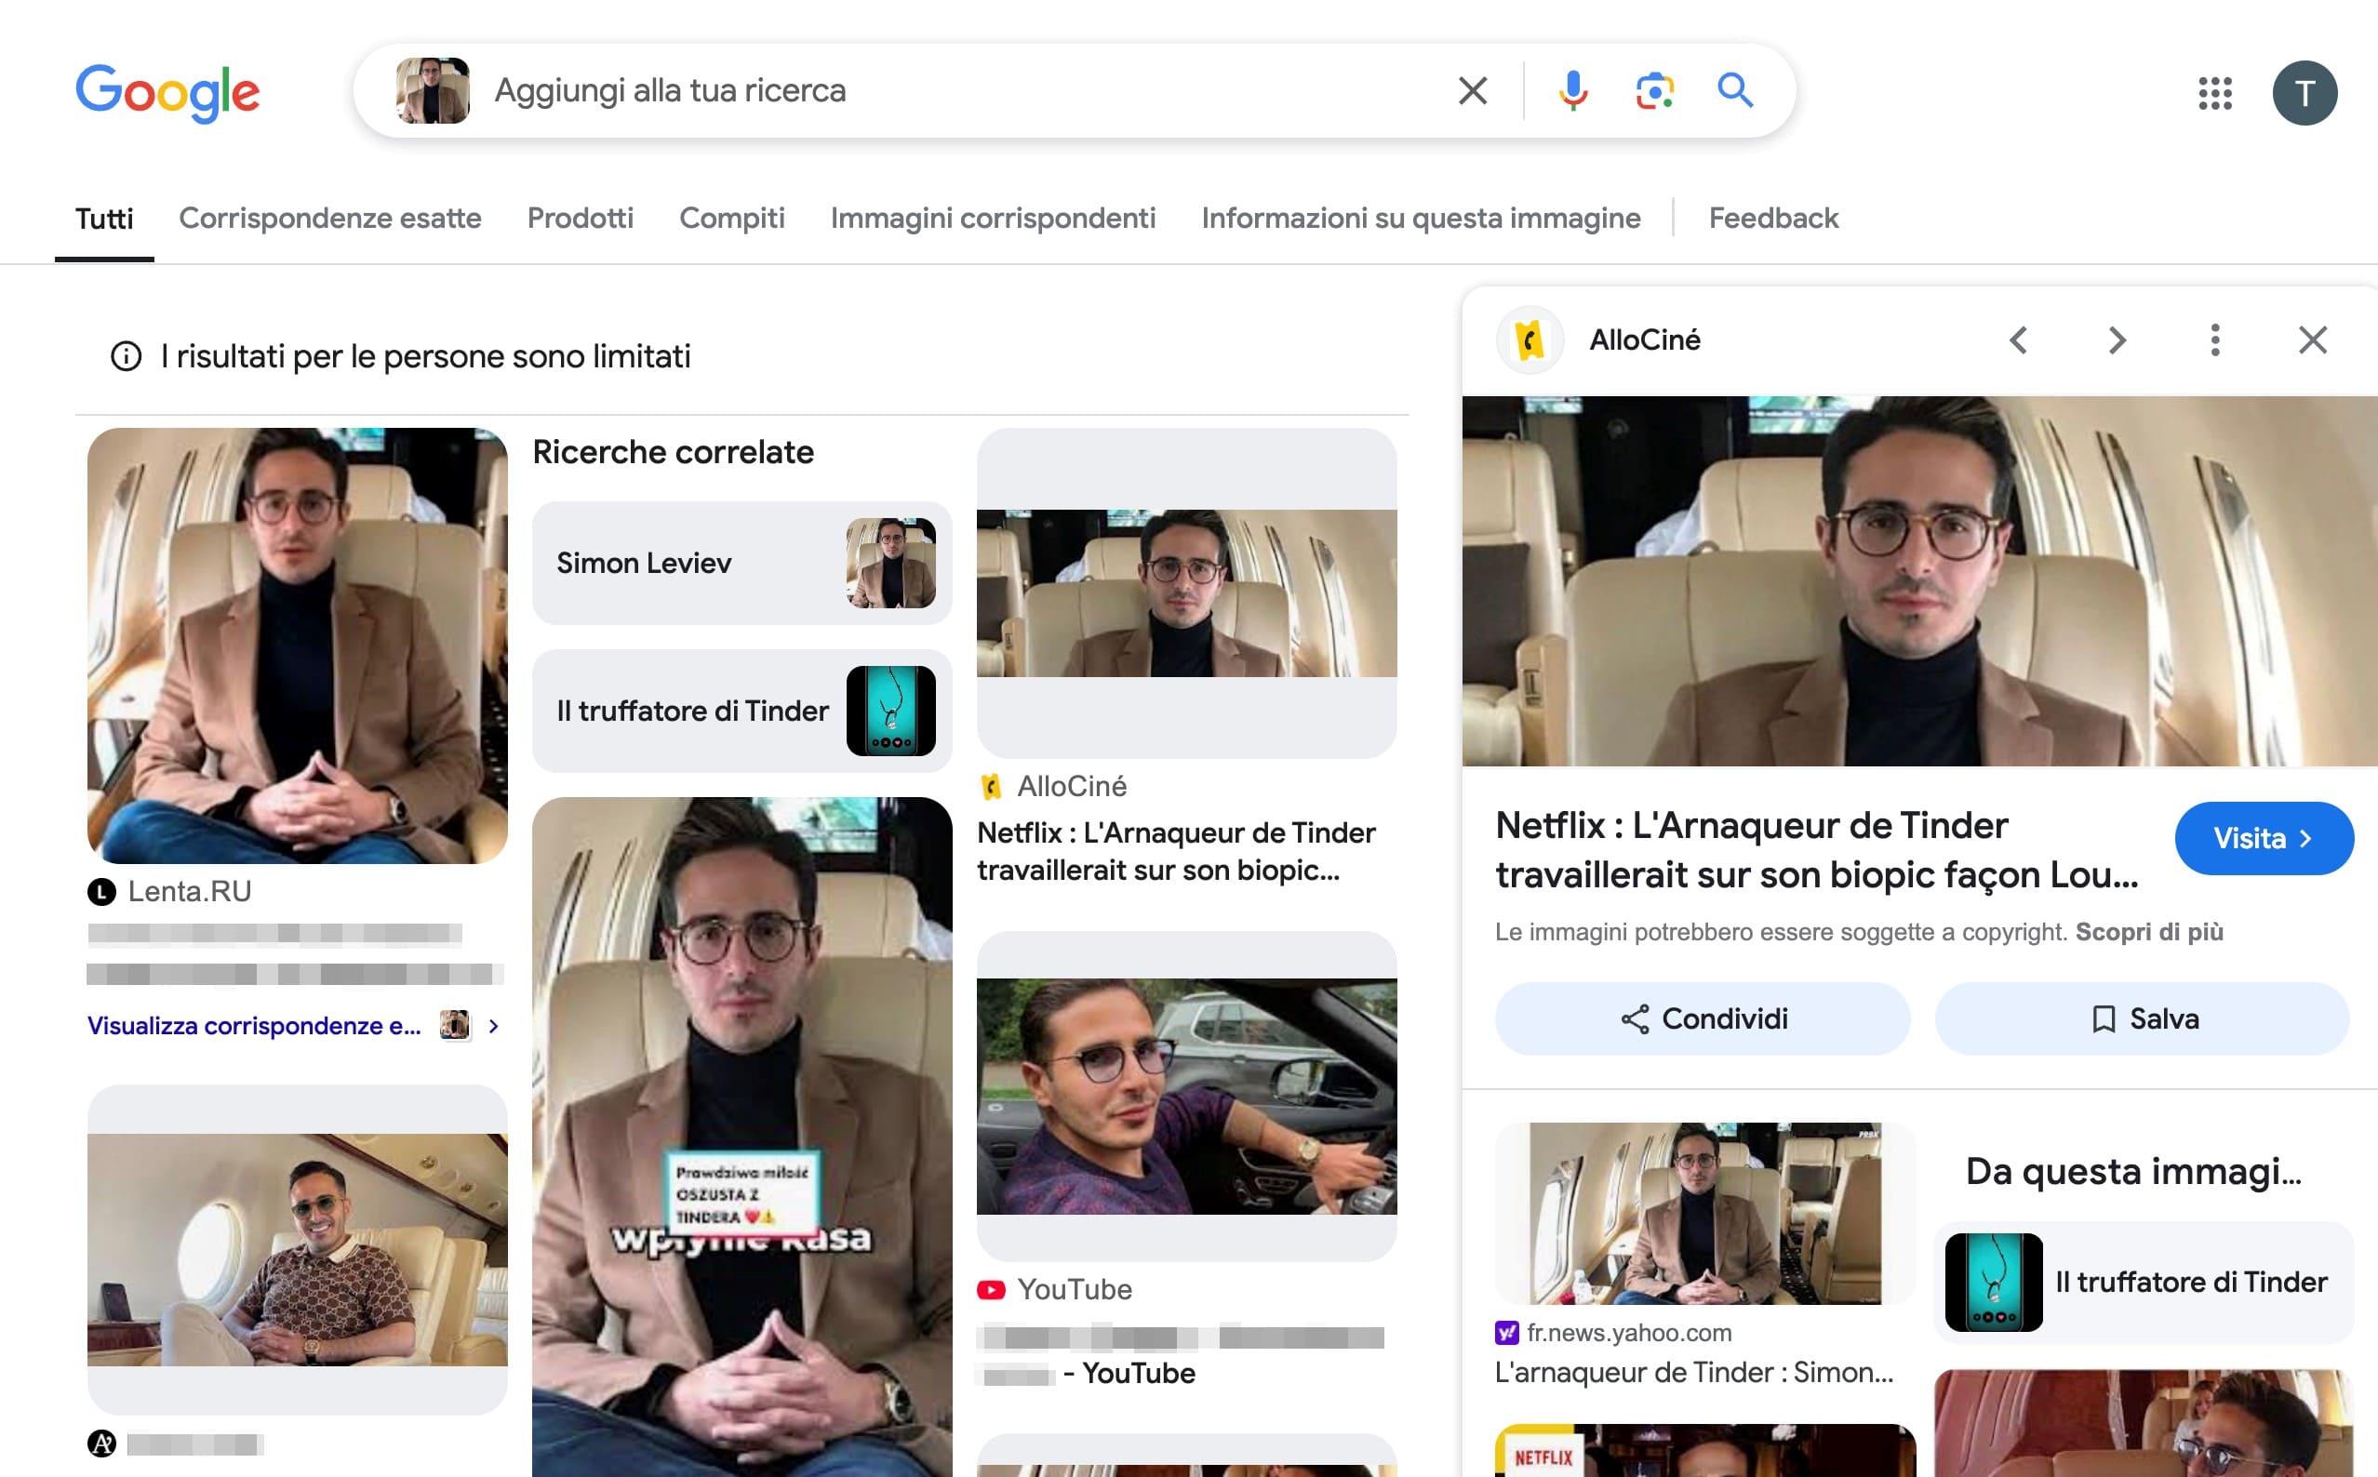Go to next image in AlloCiné panel
Screen dimensions: 2378x1477
coord(2117,339)
